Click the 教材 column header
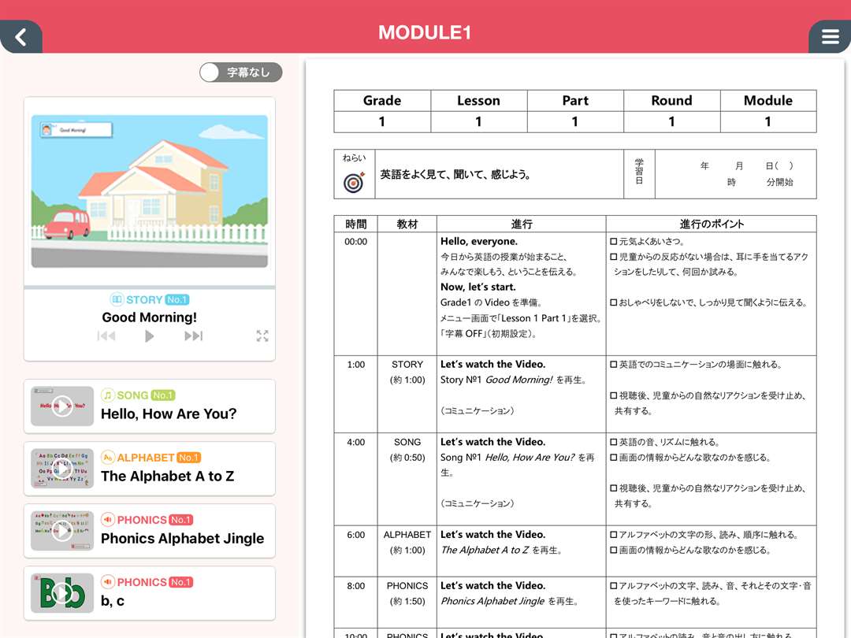Viewport: 851px width, 638px height. (407, 224)
